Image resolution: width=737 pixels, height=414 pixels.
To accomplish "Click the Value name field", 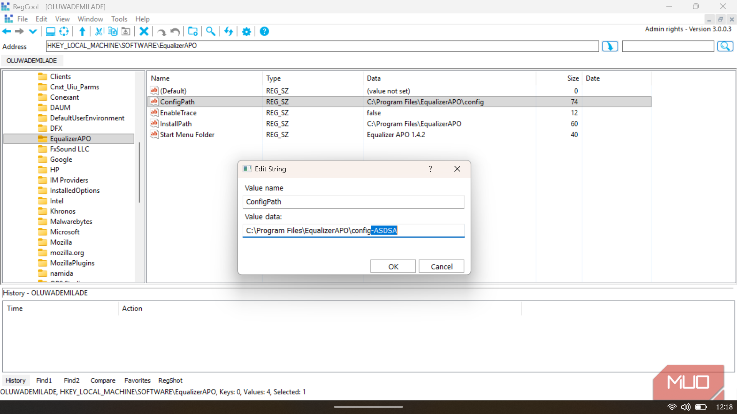I will (x=354, y=202).
